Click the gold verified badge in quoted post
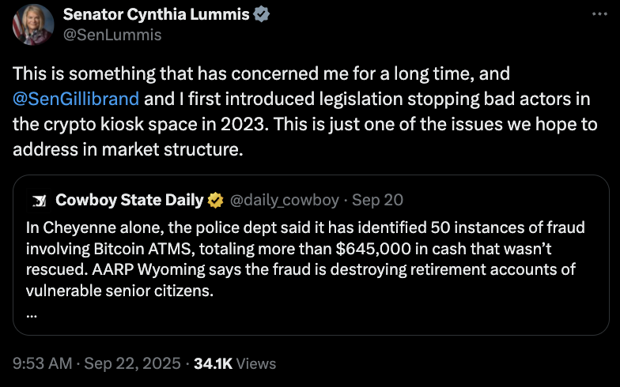This screenshot has width=620, height=387. pos(215,201)
